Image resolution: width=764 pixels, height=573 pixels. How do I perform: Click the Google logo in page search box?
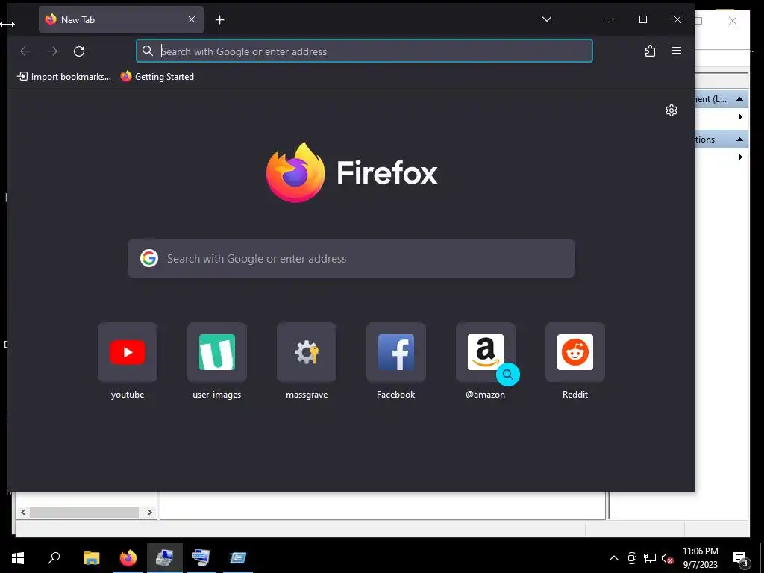click(x=149, y=258)
